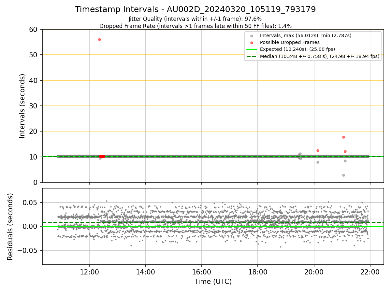
Task: Click the red outlier point near 56 seconds
Action: tap(99, 39)
